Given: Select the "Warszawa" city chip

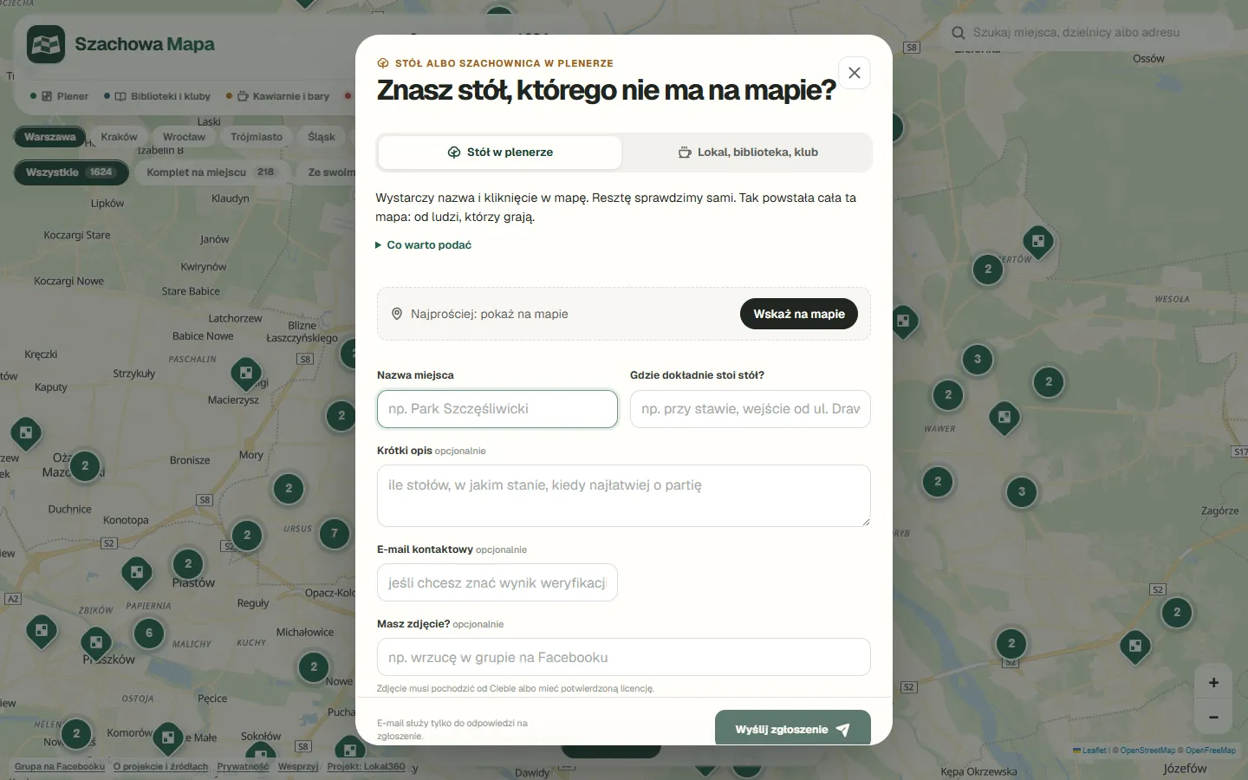Looking at the screenshot, I should 49,137.
